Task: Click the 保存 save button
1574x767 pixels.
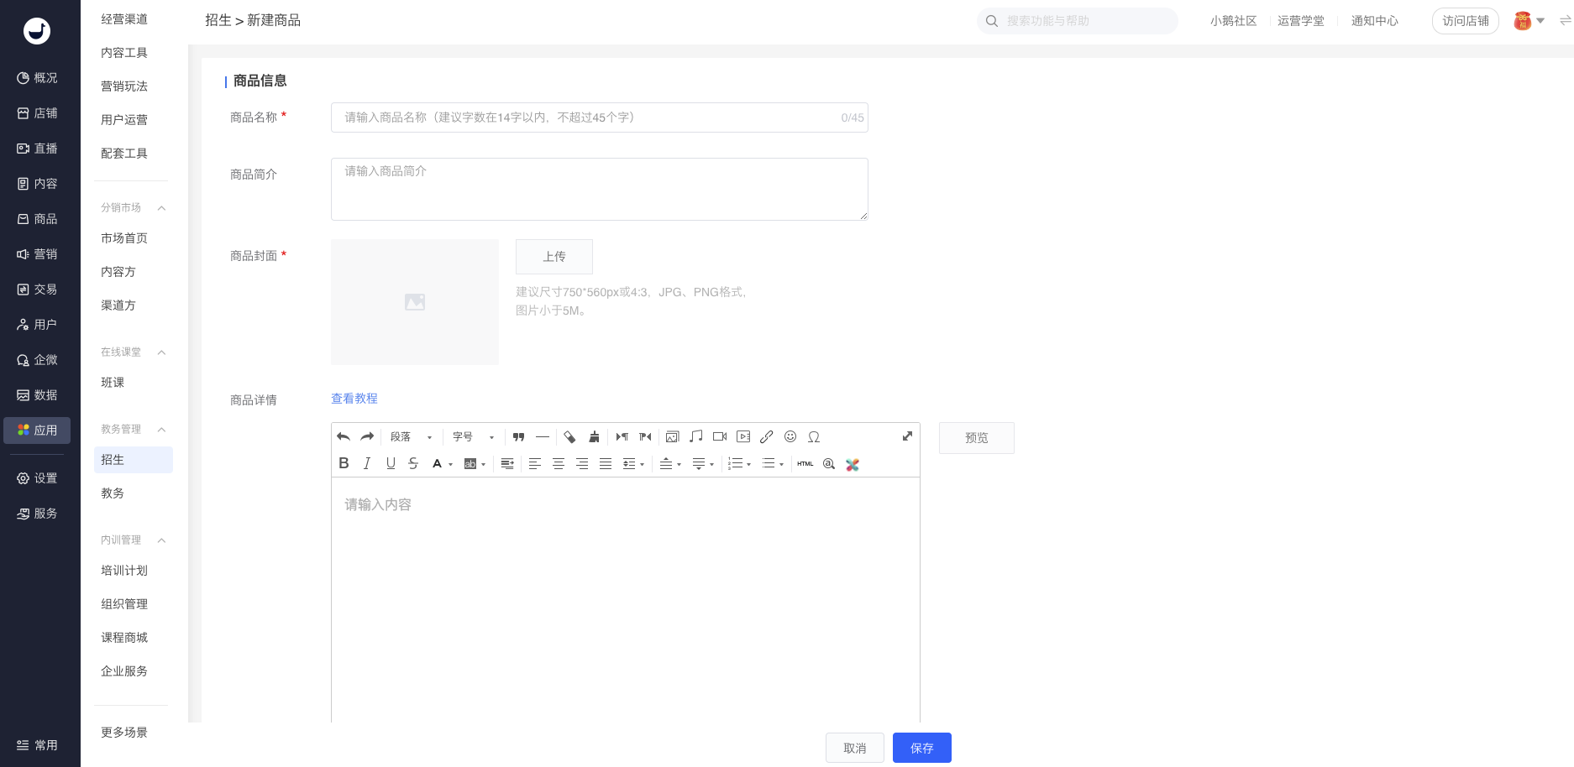Action: (x=921, y=748)
